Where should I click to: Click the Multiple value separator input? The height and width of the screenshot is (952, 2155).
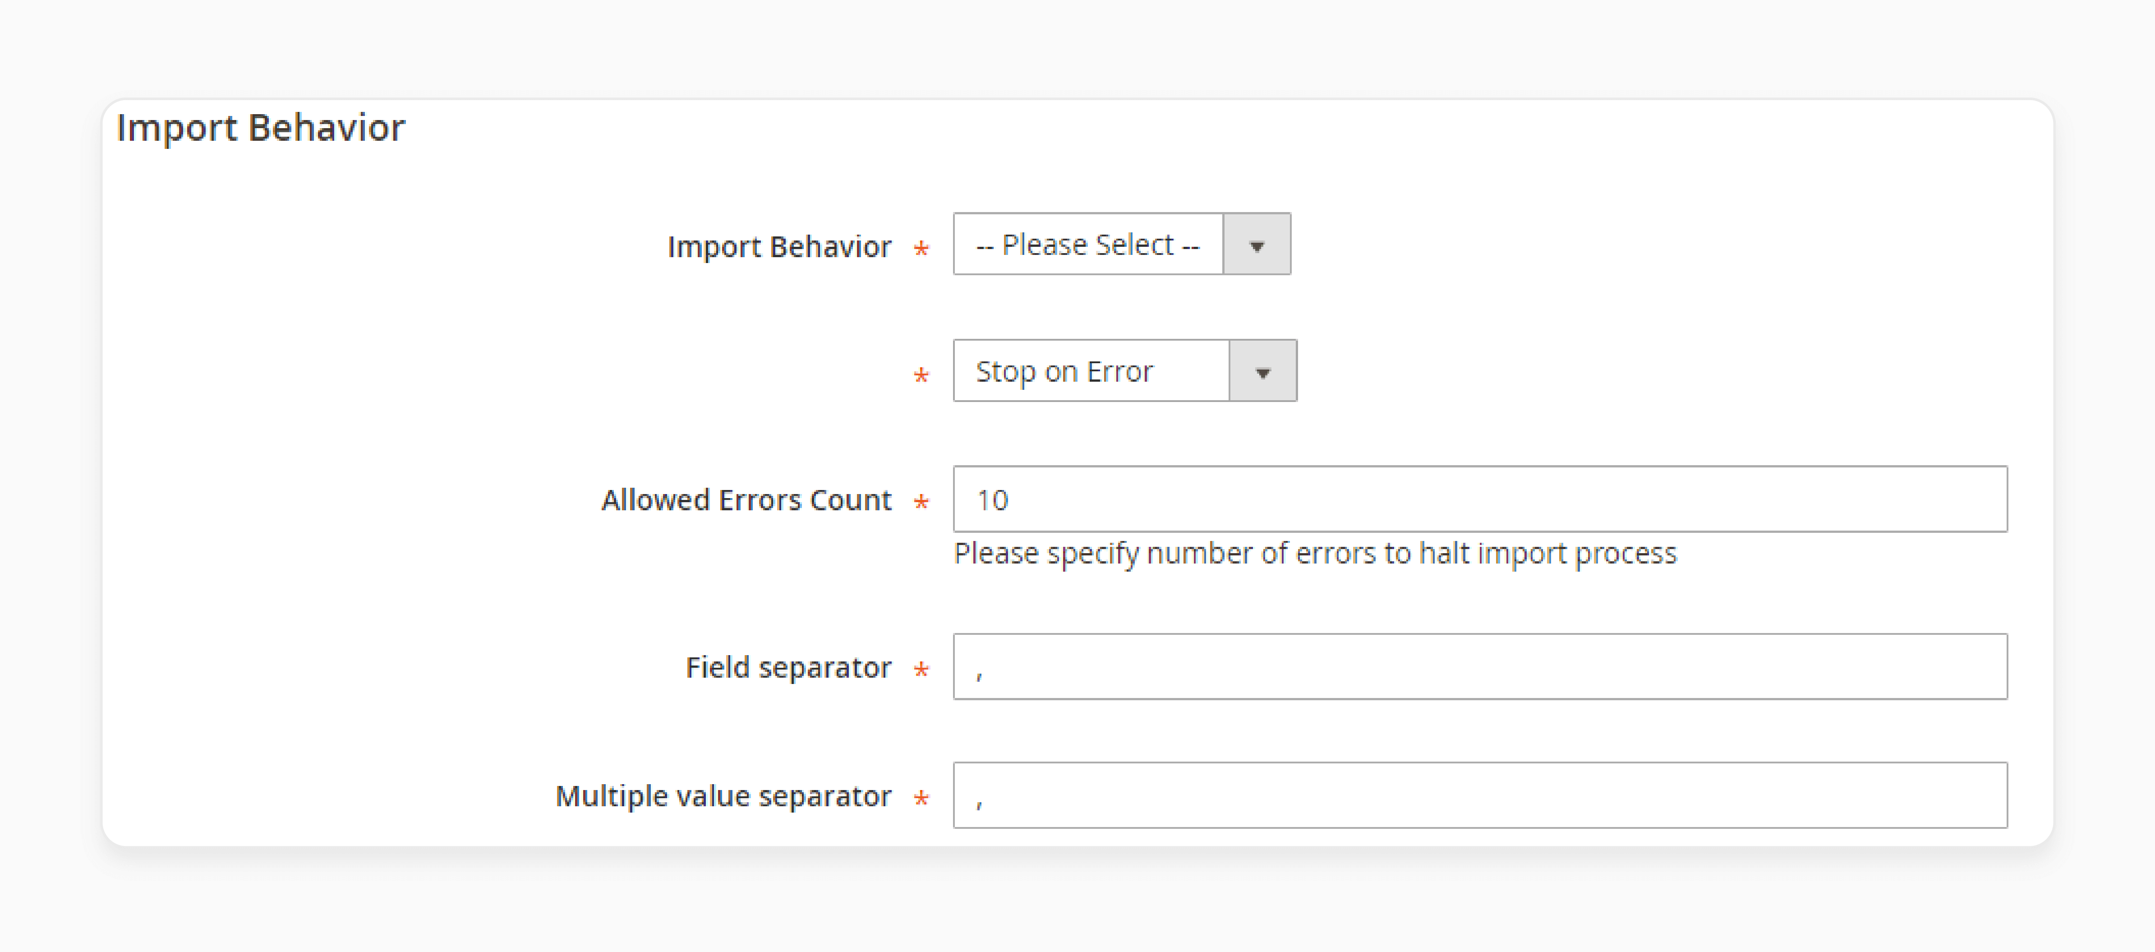1479,795
